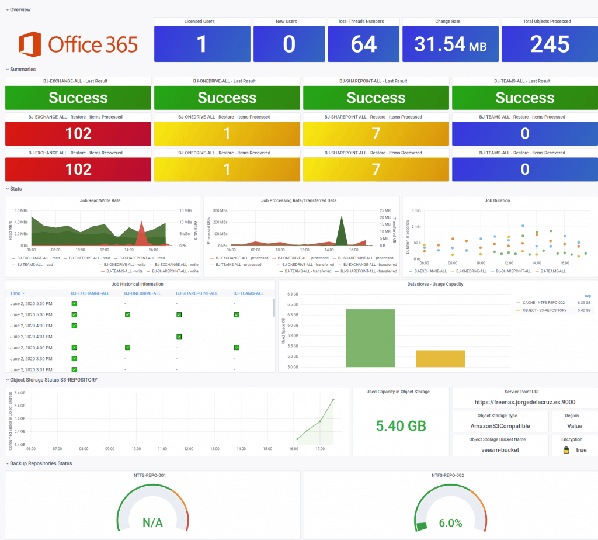The height and width of the screenshot is (540, 598).
Task: Click the June 2, 2020 5:30 PM time cell
Action: (x=32, y=304)
